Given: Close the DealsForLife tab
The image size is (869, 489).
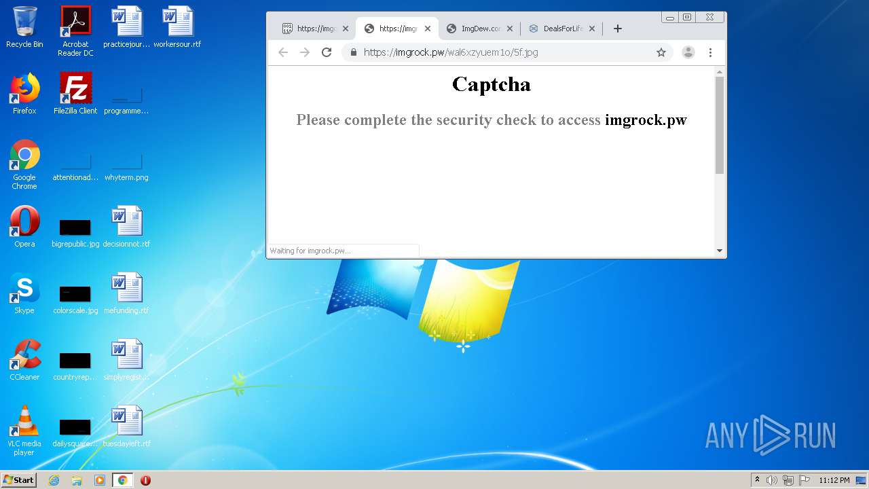Looking at the screenshot, I should [x=592, y=29].
